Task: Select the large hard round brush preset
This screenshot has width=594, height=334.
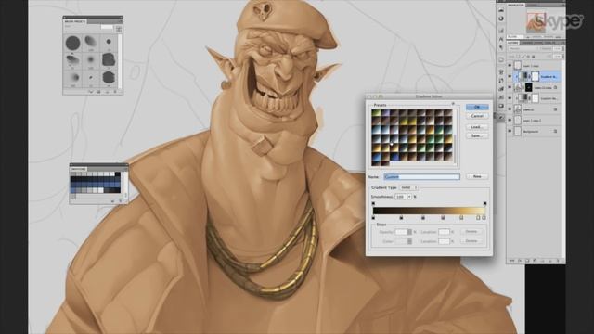Action: pos(72,44)
